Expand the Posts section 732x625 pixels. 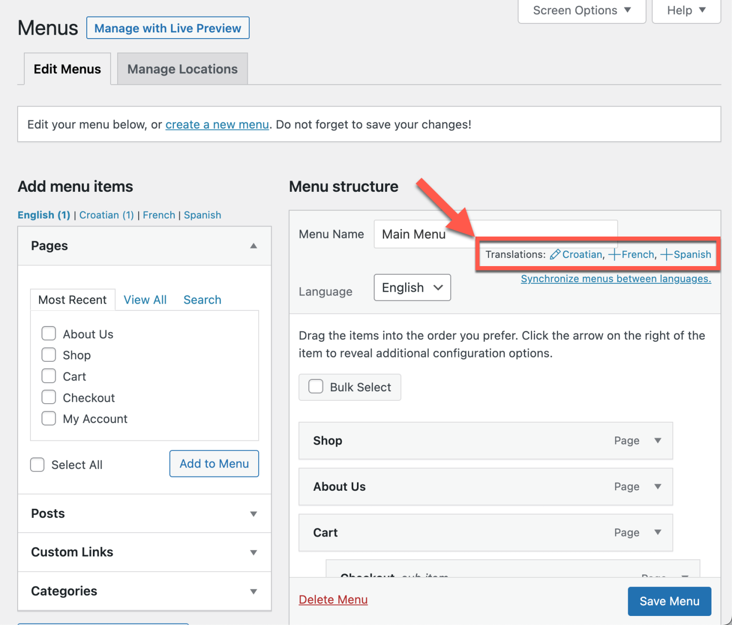pyautogui.click(x=254, y=514)
